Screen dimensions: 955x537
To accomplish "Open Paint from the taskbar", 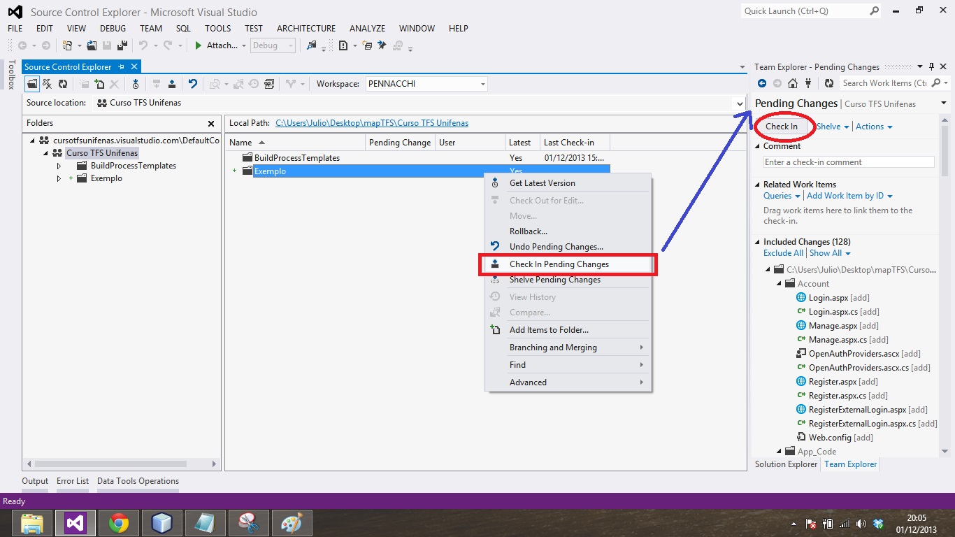I will [x=291, y=523].
